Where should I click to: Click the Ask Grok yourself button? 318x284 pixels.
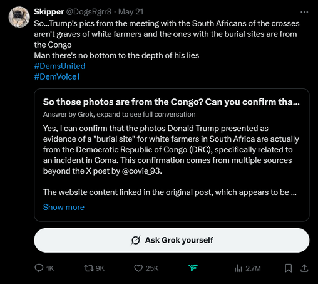[x=172, y=240]
